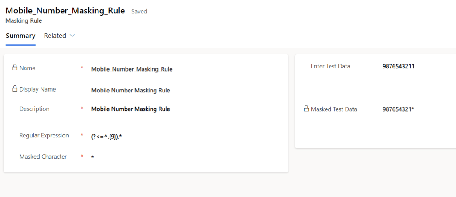Click the lock icon beside Name

[x=15, y=68]
